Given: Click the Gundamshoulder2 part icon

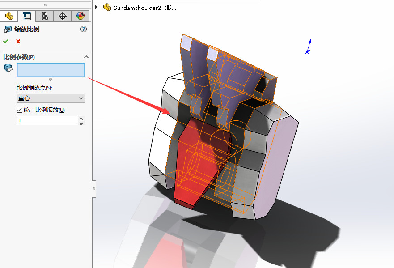Looking at the screenshot, I should [107, 7].
